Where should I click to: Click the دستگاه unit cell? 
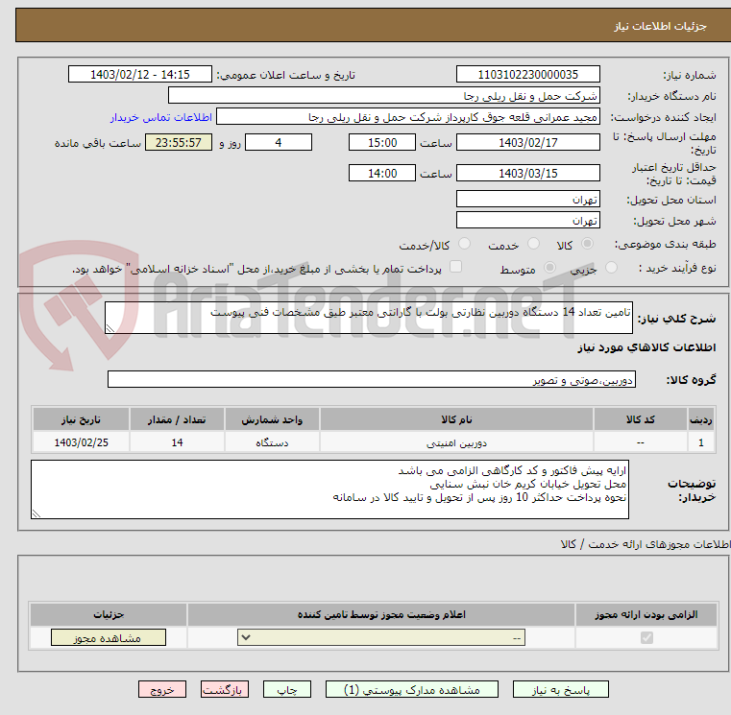272,442
